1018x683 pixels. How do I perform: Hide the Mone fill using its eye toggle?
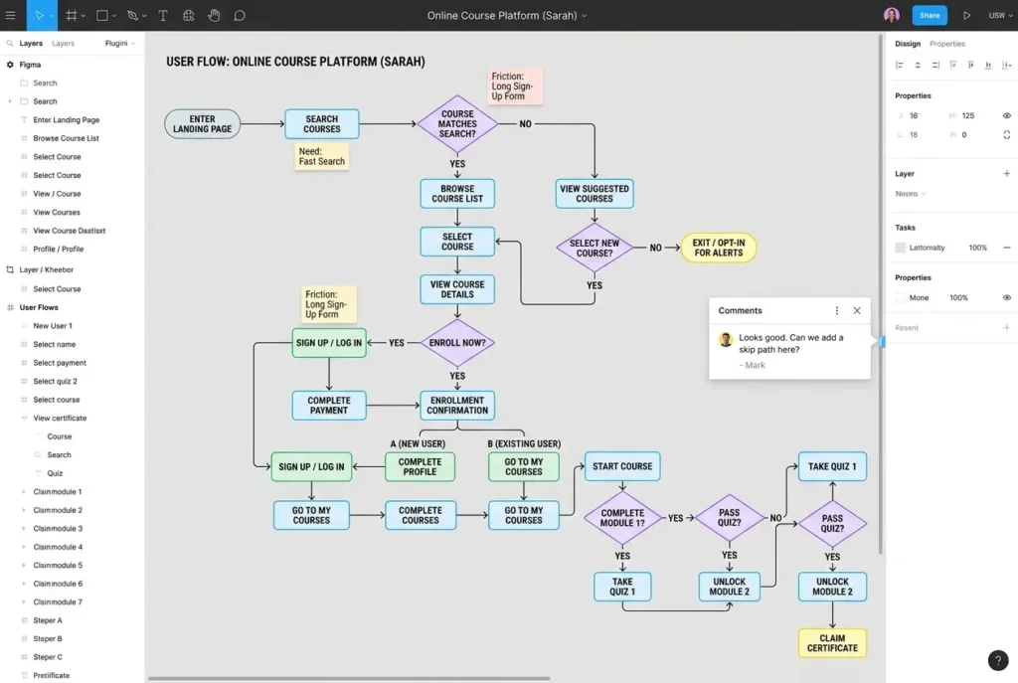click(1005, 297)
